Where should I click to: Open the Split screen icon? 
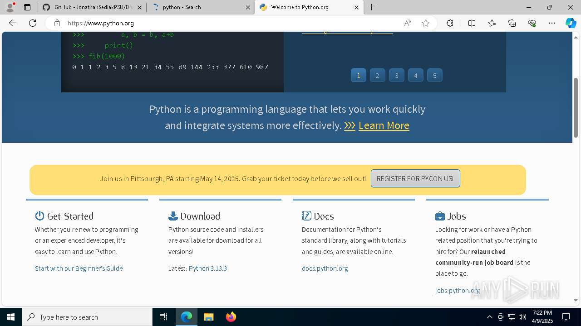click(472, 23)
